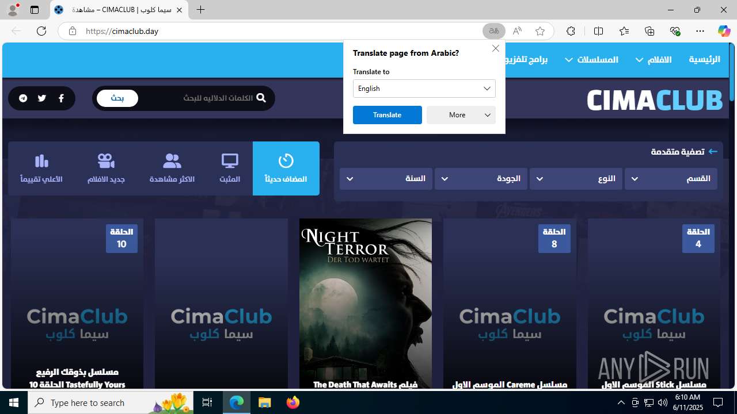This screenshot has height=414, width=737.
Task: Click the Facebook social icon
Action: tap(61, 98)
